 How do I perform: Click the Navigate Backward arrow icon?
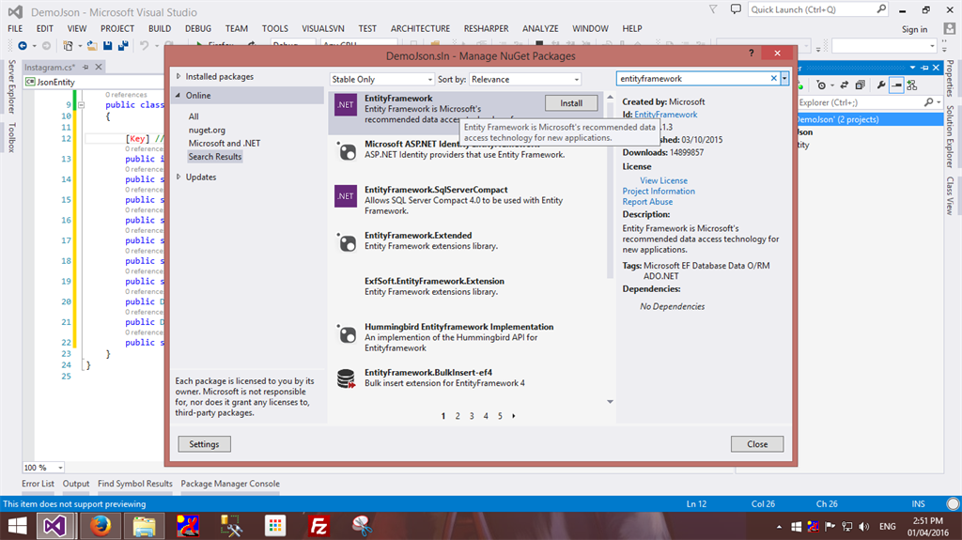click(23, 45)
